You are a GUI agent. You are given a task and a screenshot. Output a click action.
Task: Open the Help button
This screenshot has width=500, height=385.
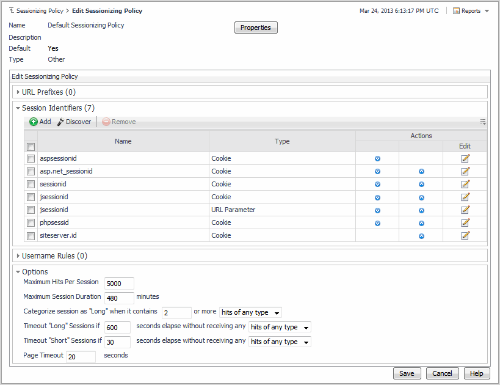[x=477, y=373]
